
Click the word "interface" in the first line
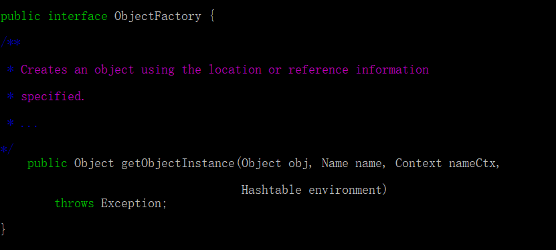tap(78, 16)
